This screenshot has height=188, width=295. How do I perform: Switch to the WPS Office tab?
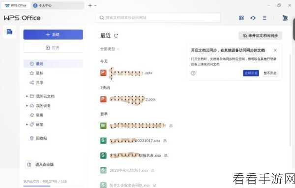(x=16, y=5)
